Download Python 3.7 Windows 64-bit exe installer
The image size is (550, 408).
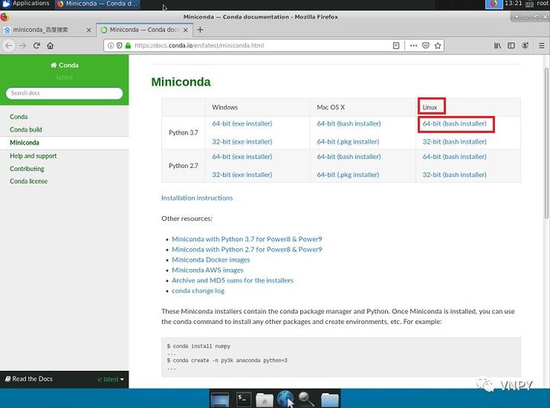242,124
